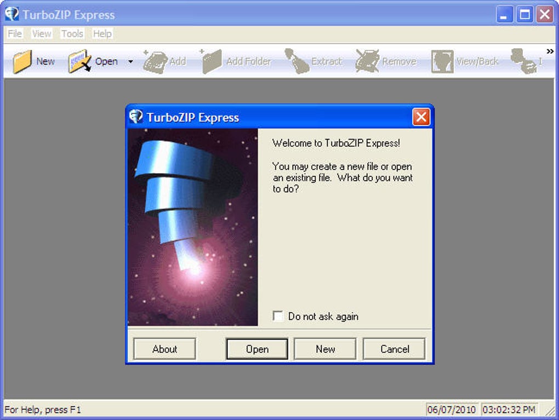Viewport: 559px width, 420px height.
Task: Click the About button in the dialog
Action: 164,349
